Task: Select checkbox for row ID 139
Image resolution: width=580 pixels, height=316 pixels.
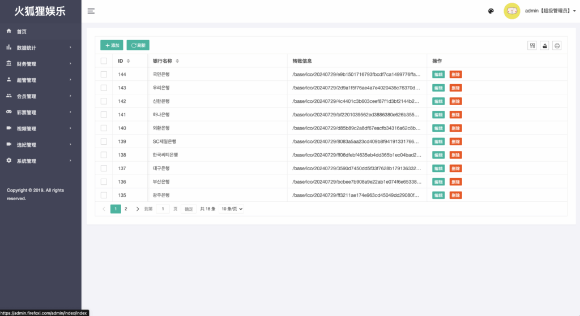Action: coord(104,141)
